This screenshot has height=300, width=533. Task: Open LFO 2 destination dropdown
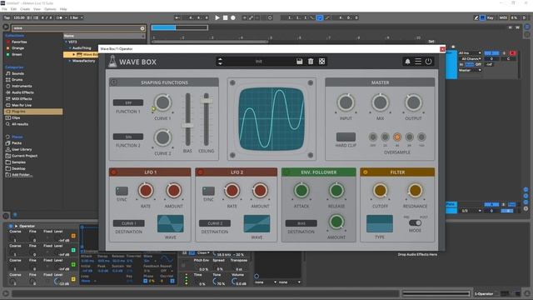pyautogui.click(x=215, y=223)
